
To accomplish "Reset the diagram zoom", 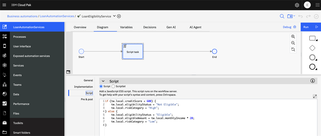I will [x=293, y=50].
